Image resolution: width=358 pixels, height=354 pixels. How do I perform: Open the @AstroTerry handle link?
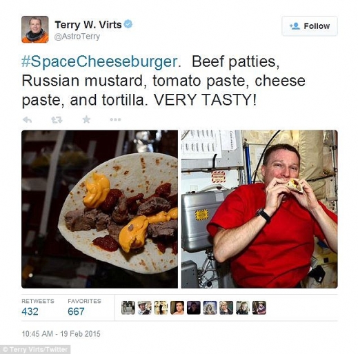pos(77,37)
